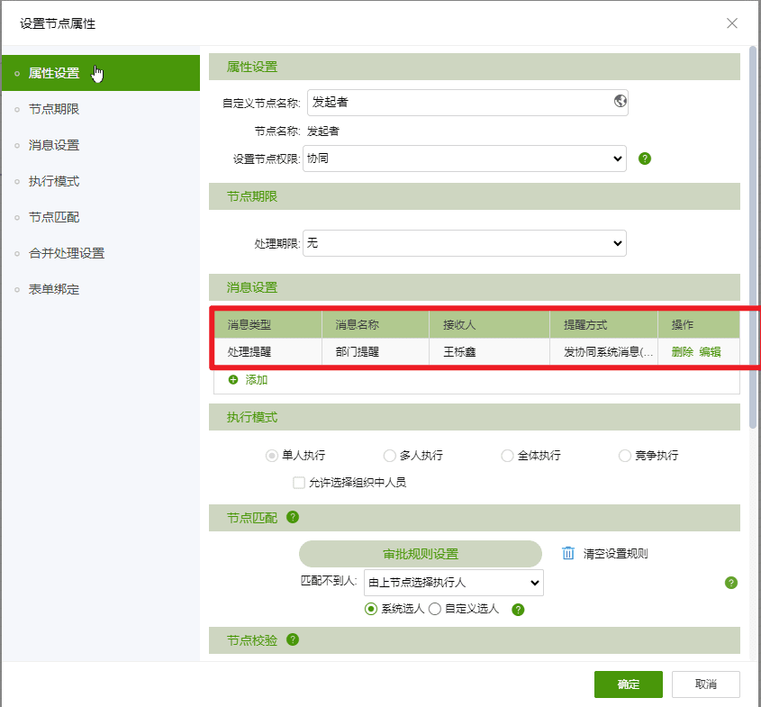Image resolution: width=761 pixels, height=707 pixels.
Task: Open 设置节点权限 dropdown showing 协同
Action: click(x=465, y=159)
